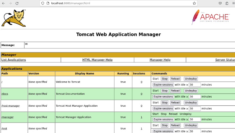The width and height of the screenshot is (235, 133).
Task: Stop the root / application
Action: [x=165, y=79]
